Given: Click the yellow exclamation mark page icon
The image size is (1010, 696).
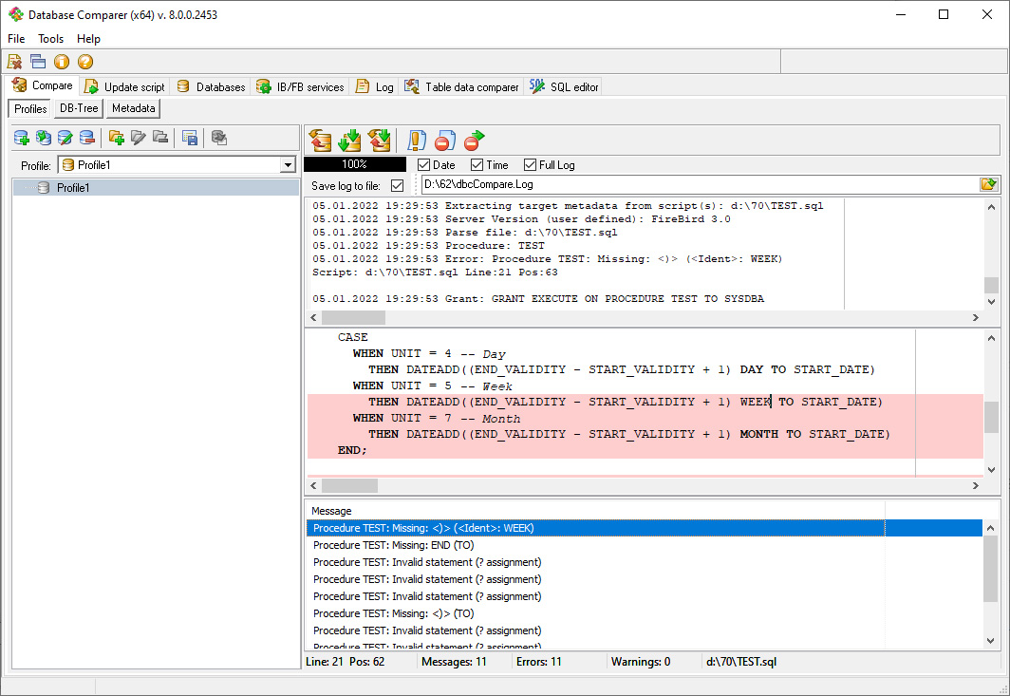Looking at the screenshot, I should [417, 141].
